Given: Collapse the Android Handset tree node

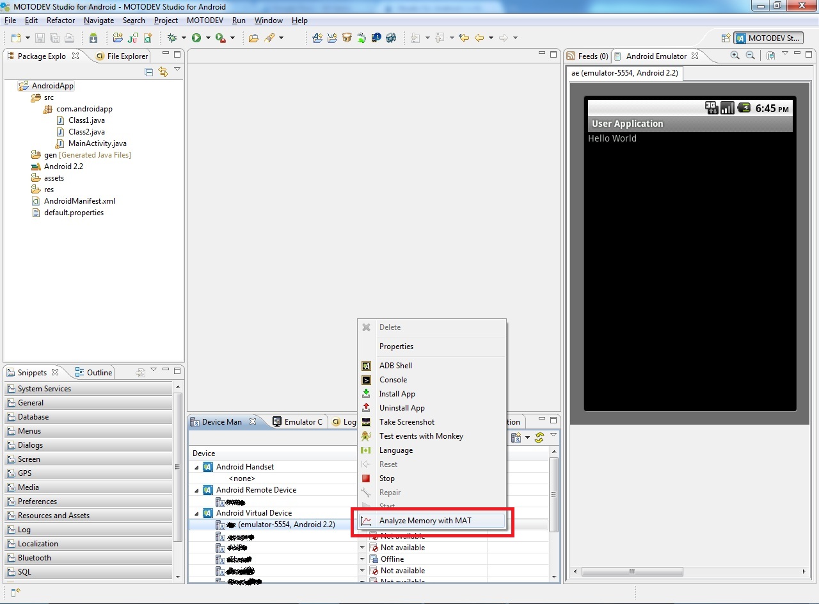Looking at the screenshot, I should (x=197, y=467).
